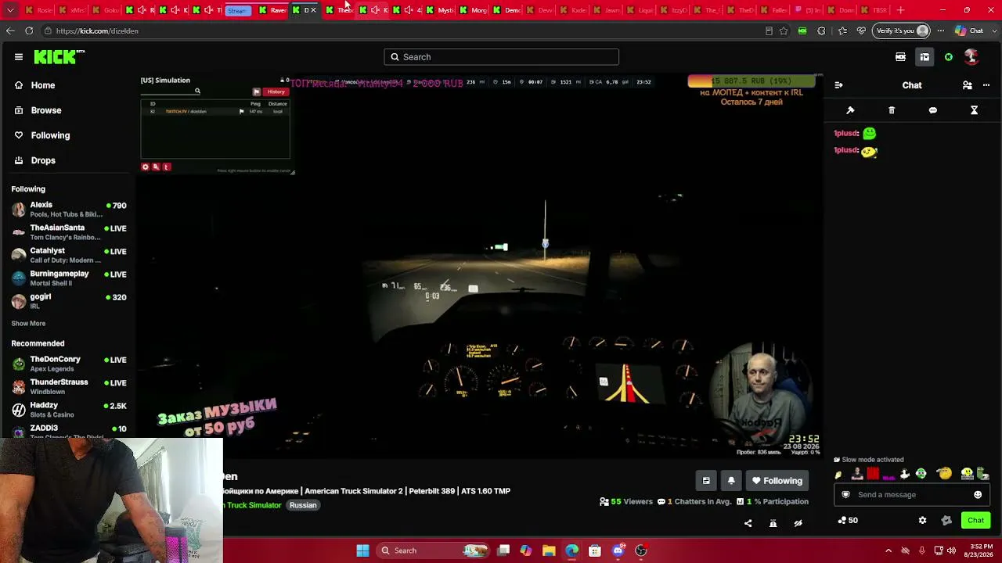Screen dimensions: 1002x563
Task: Click the siren report icon below stats
Action: 773,523
